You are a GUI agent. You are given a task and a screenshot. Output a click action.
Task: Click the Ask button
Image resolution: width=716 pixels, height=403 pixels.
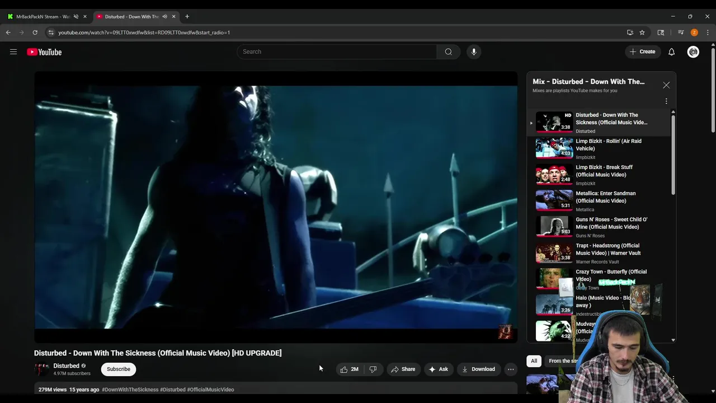[438, 369]
